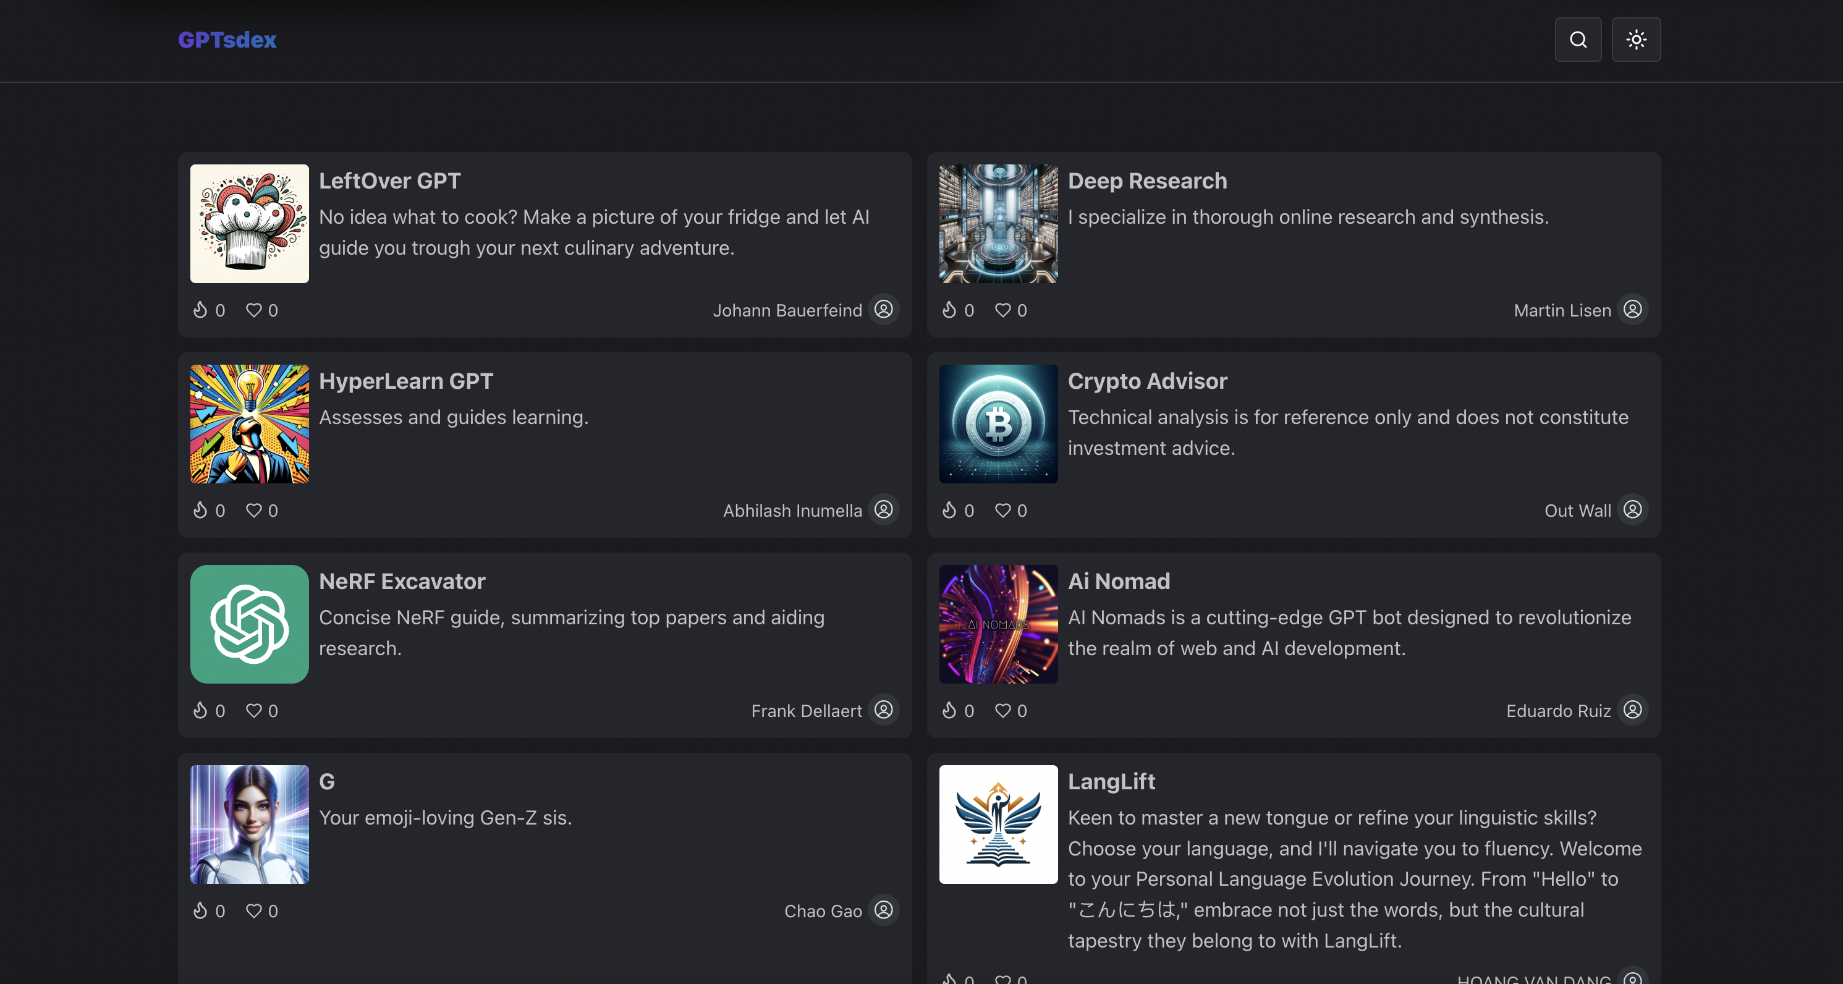Click flame icon on Crypto Advisor card
The image size is (1843, 984).
coord(949,511)
